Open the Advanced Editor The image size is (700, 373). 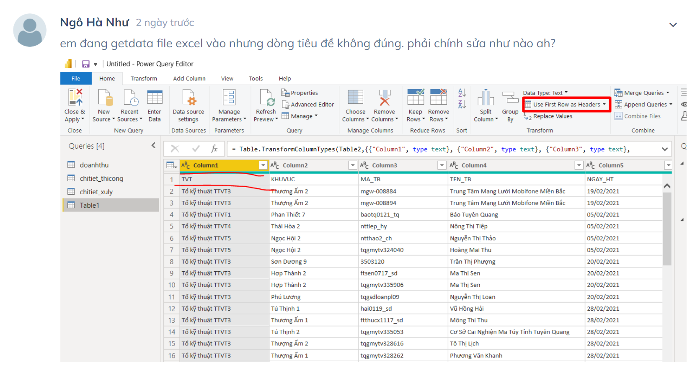point(308,105)
